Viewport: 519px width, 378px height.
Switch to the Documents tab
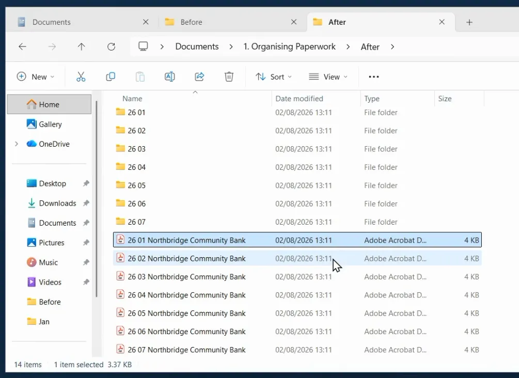80,22
